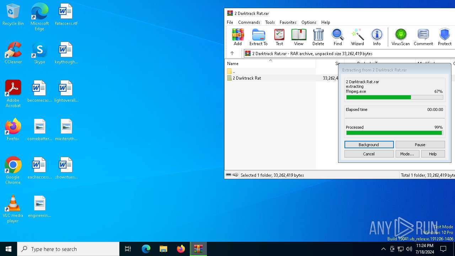Click the Help button in extraction dialog
This screenshot has width=455, height=256.
pos(433,154)
